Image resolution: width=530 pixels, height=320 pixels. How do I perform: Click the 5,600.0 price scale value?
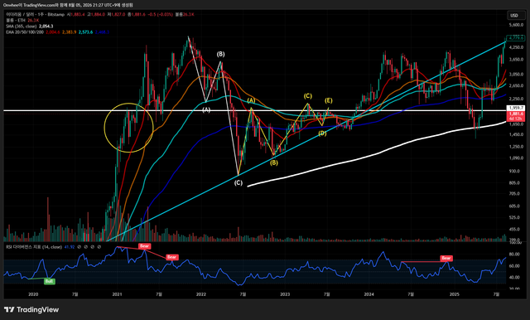(516, 25)
